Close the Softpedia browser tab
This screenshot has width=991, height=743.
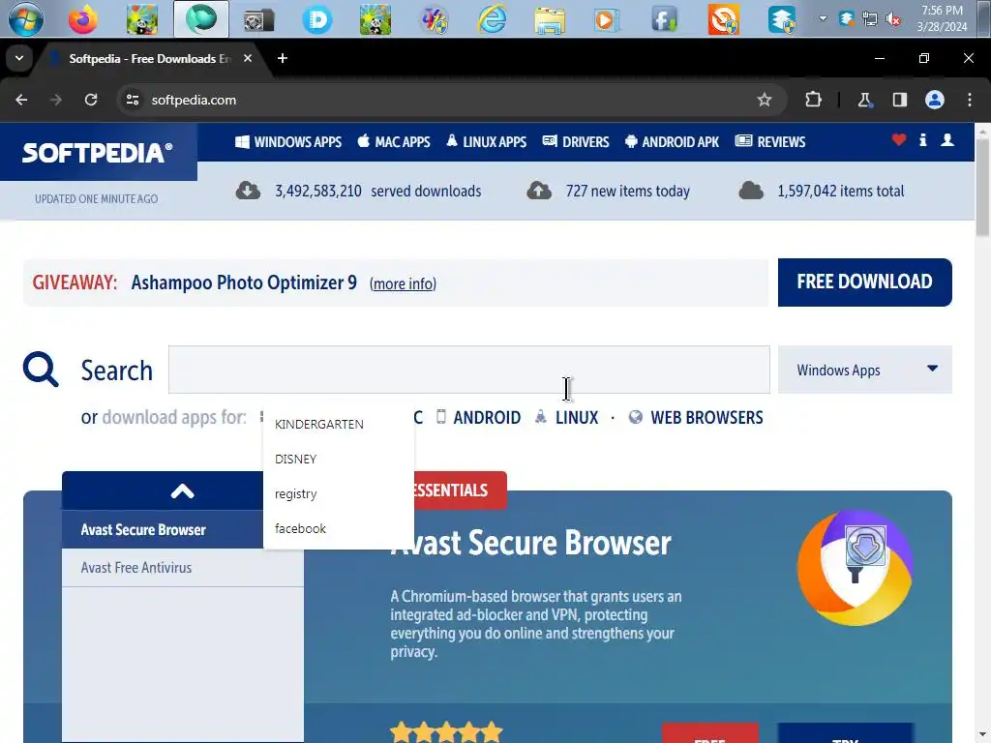coord(248,58)
